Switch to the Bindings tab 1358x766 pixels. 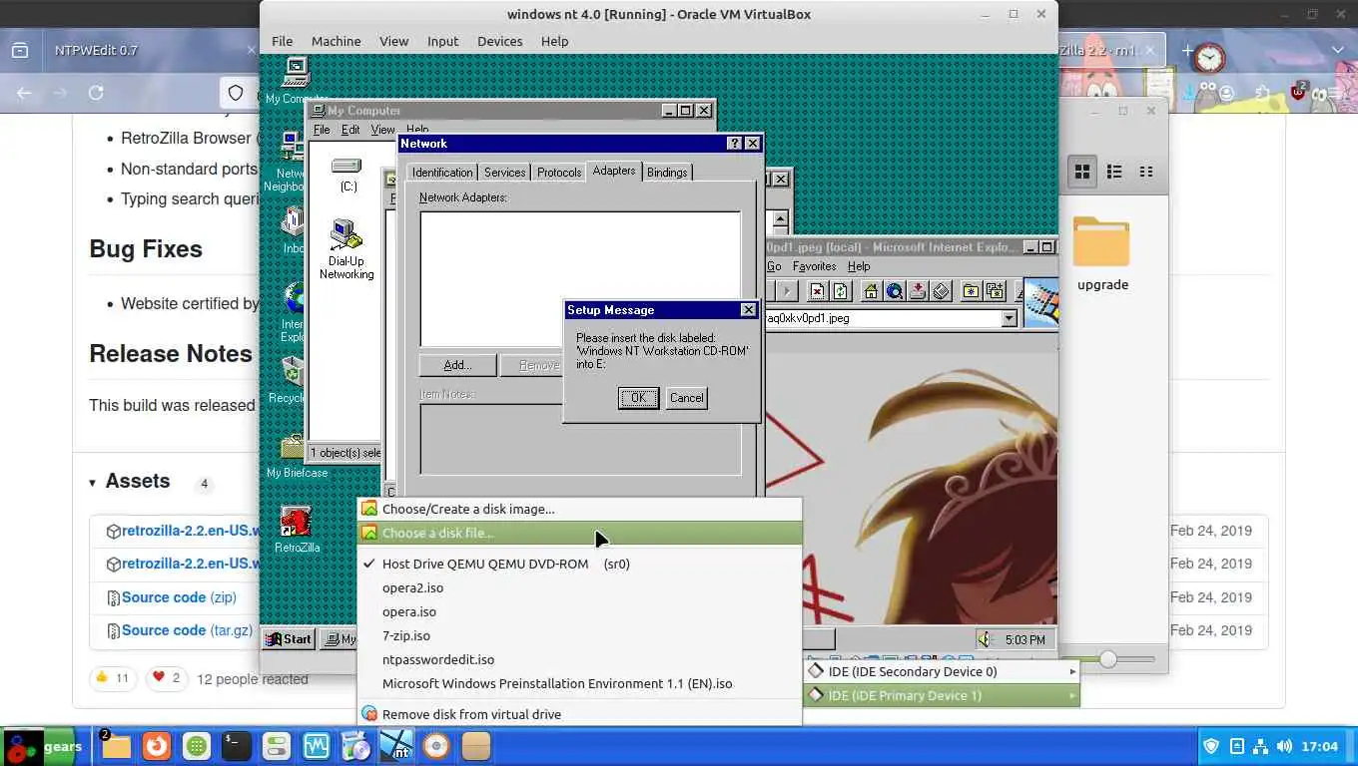click(x=667, y=173)
